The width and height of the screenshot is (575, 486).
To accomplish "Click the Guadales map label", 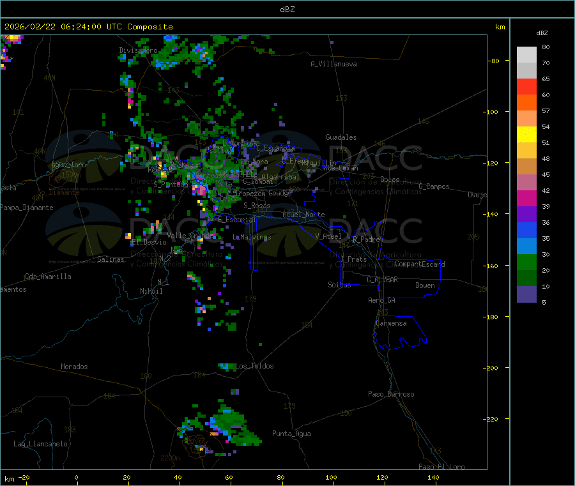I will point(341,137).
